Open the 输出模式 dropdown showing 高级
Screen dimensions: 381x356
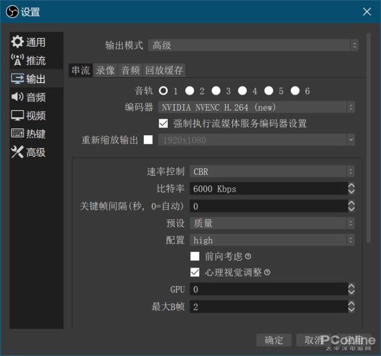pos(253,45)
